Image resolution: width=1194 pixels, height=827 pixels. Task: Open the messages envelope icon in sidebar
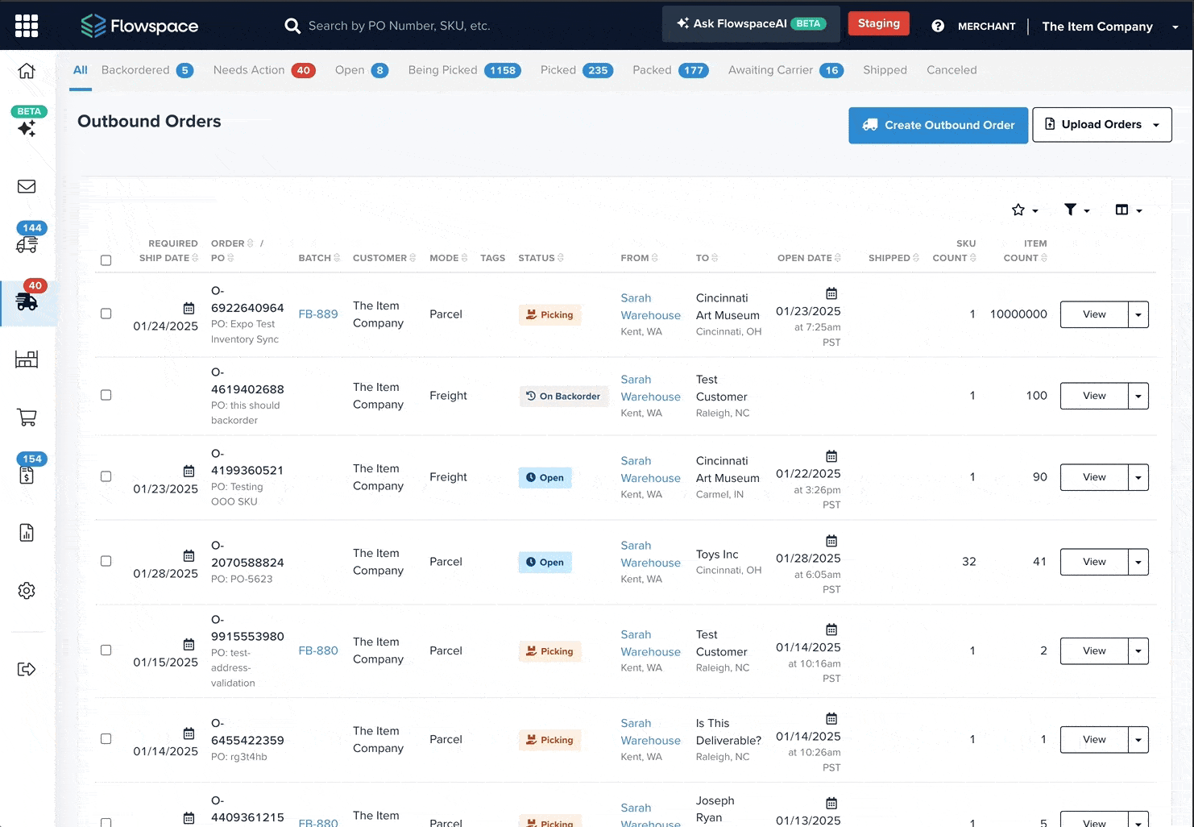click(27, 186)
